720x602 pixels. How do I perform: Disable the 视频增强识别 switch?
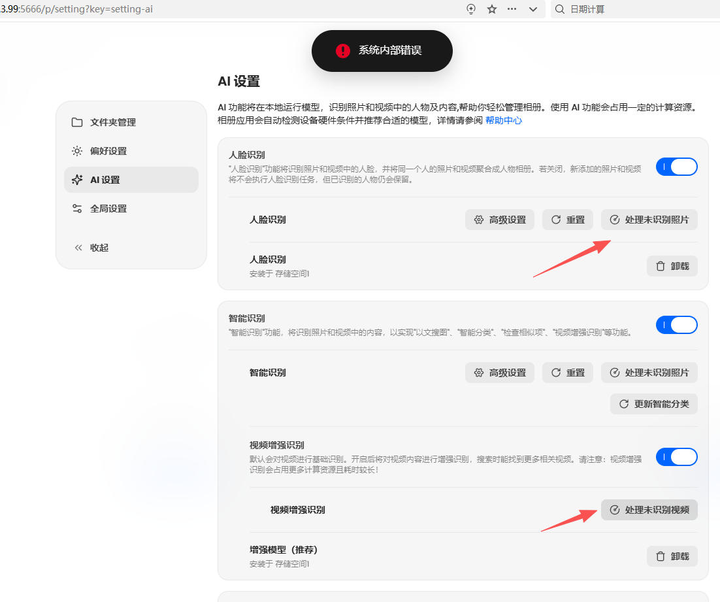coord(676,457)
